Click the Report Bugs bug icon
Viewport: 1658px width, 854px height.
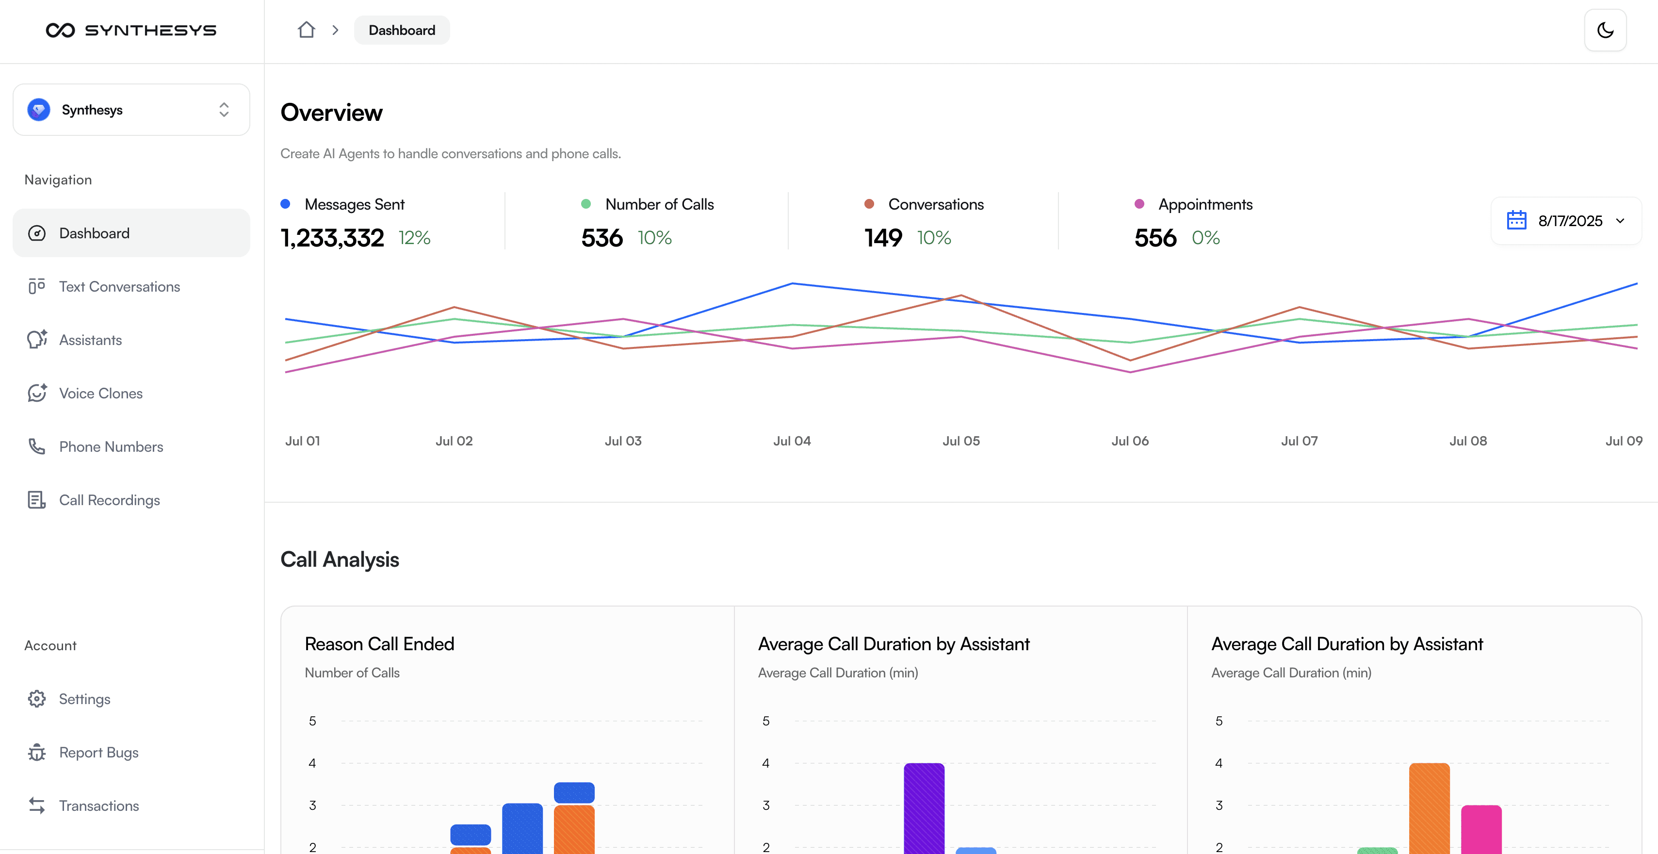[37, 752]
